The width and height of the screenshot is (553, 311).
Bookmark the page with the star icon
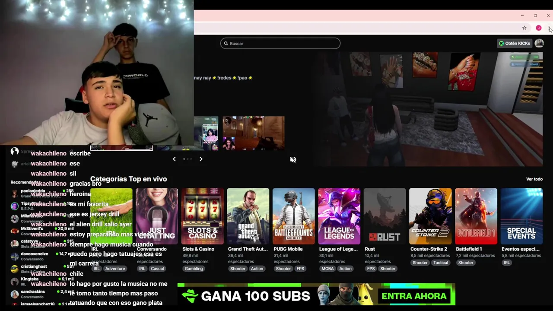point(524,28)
